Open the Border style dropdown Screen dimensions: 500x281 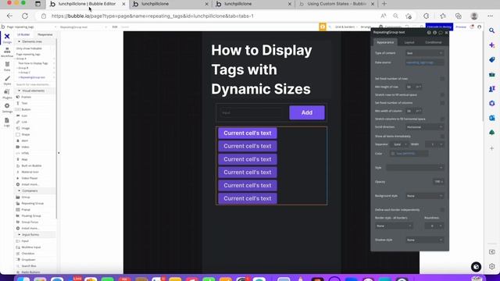[394, 226]
